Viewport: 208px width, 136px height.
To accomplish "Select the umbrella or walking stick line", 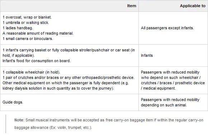I will 26,22.
